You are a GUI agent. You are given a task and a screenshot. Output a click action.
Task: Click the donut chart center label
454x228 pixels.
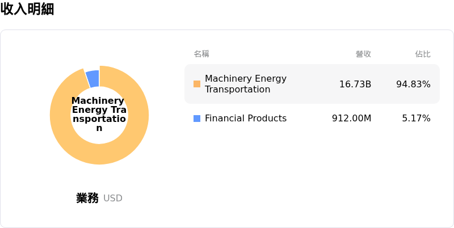point(99,115)
